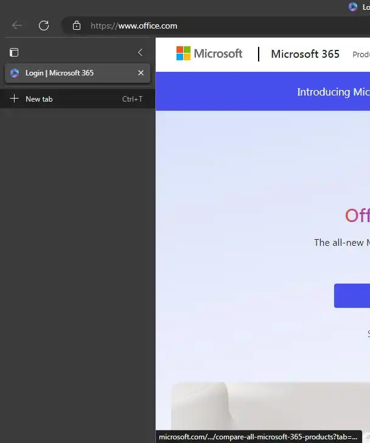The image size is (370, 443).
Task: Click the Microsoft 365 icon in the title bar
Action: [353, 7]
